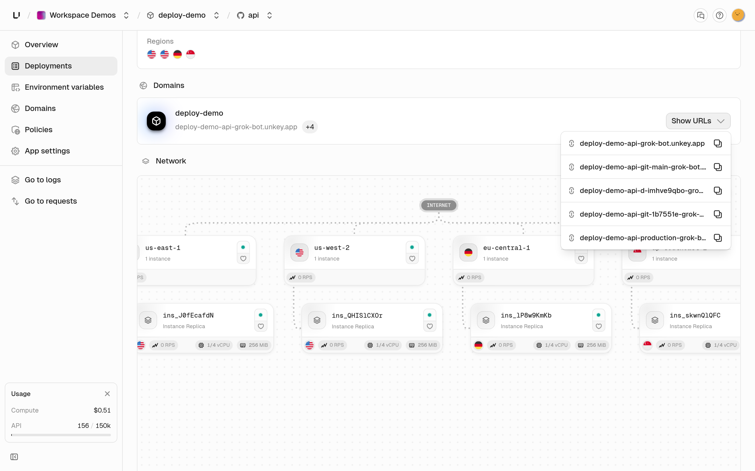Go to requests link
Viewport: 755px width, 471px height.
(x=61, y=201)
